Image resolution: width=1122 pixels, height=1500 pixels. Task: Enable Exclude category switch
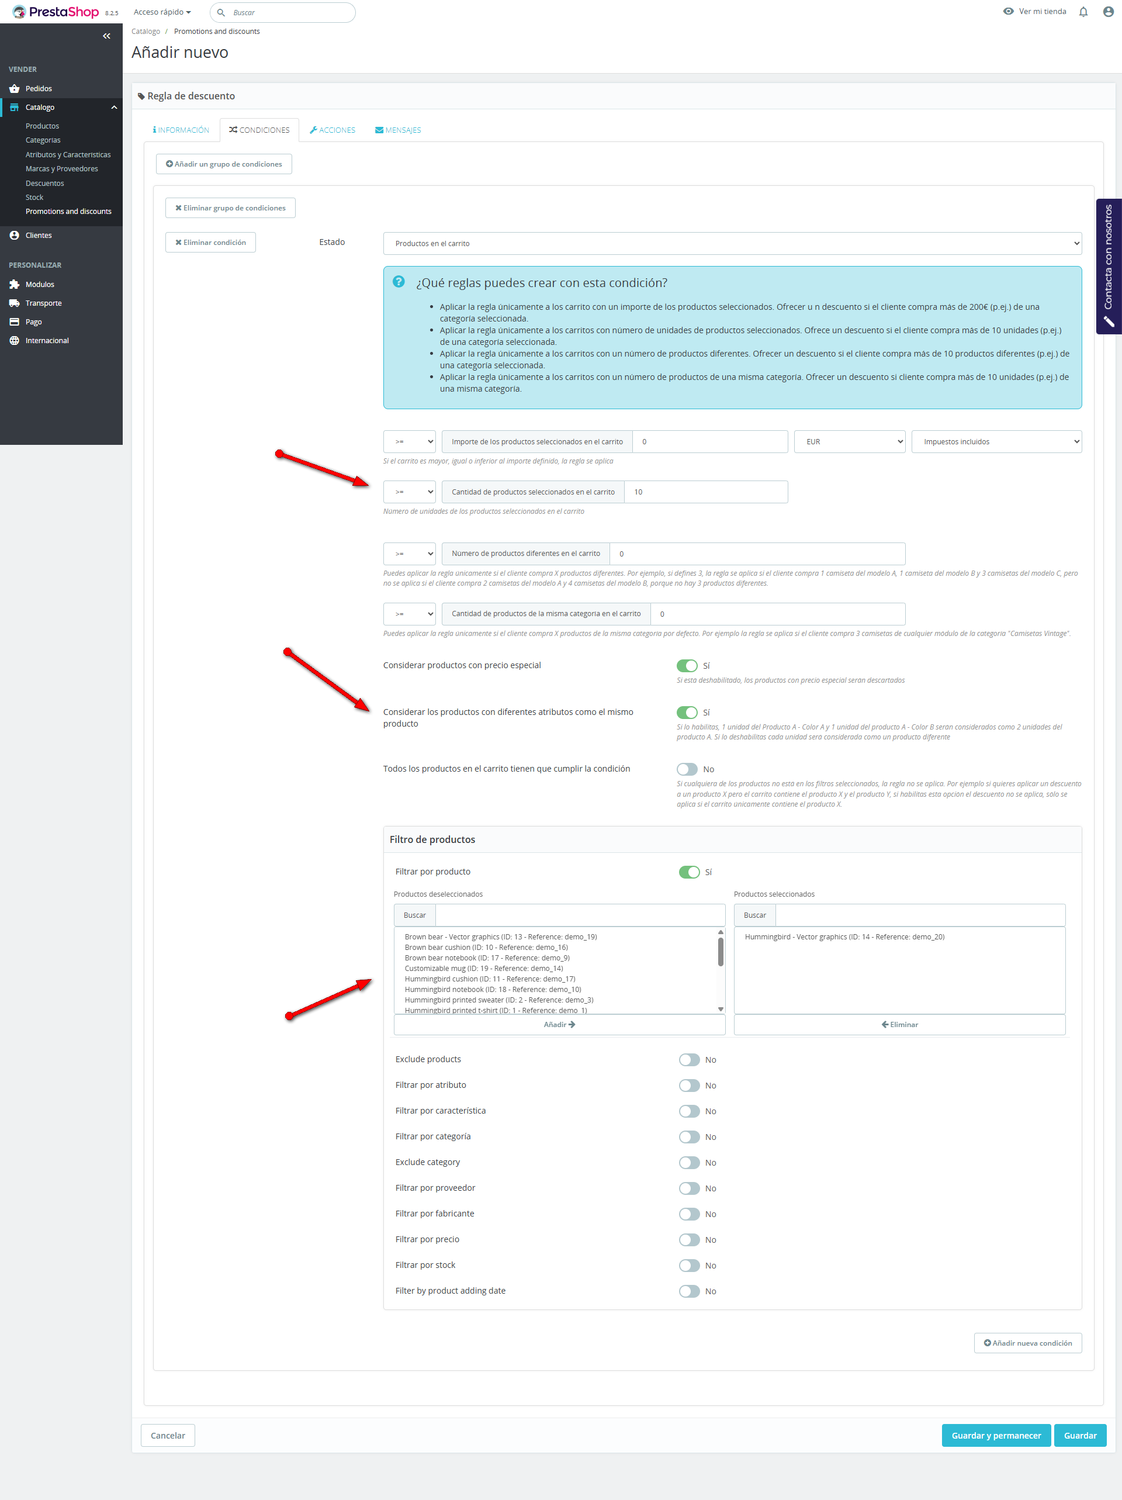point(690,1163)
